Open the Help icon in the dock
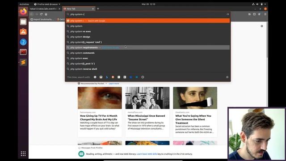 23,42
